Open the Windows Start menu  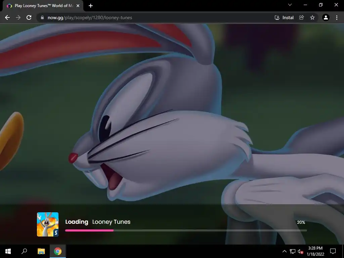click(8, 251)
